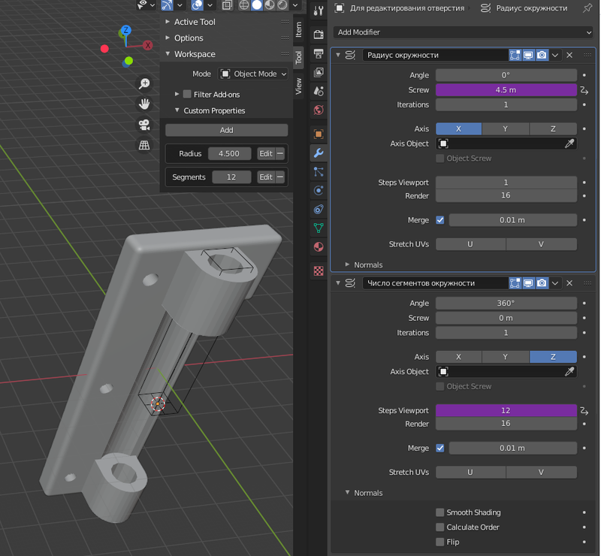601x556 pixels.
Task: Click eyedropper for first Axis Object field
Action: click(x=569, y=144)
